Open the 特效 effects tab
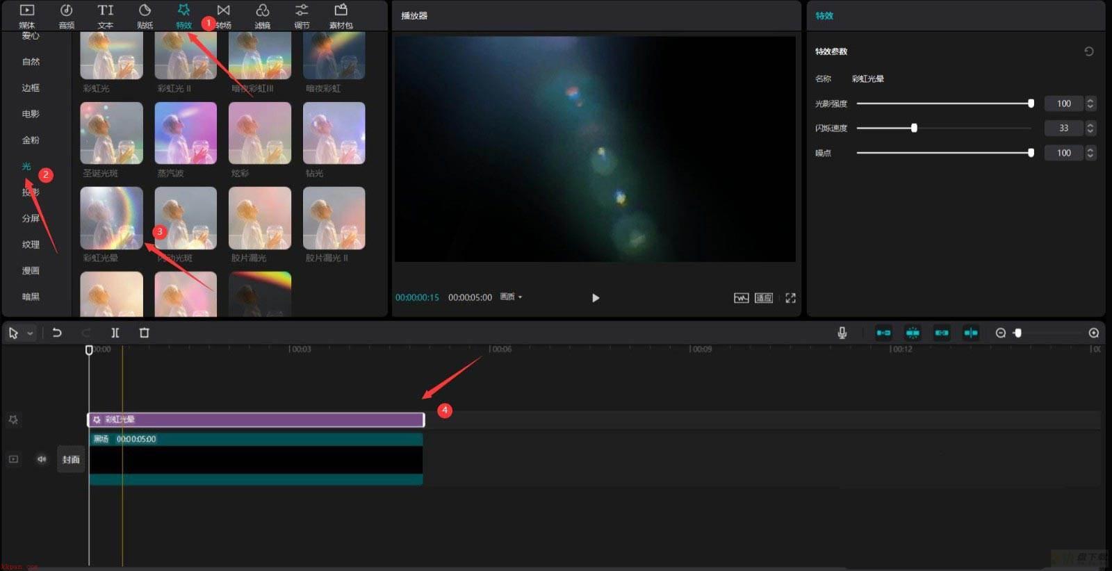The height and width of the screenshot is (571, 1112). 183,16
